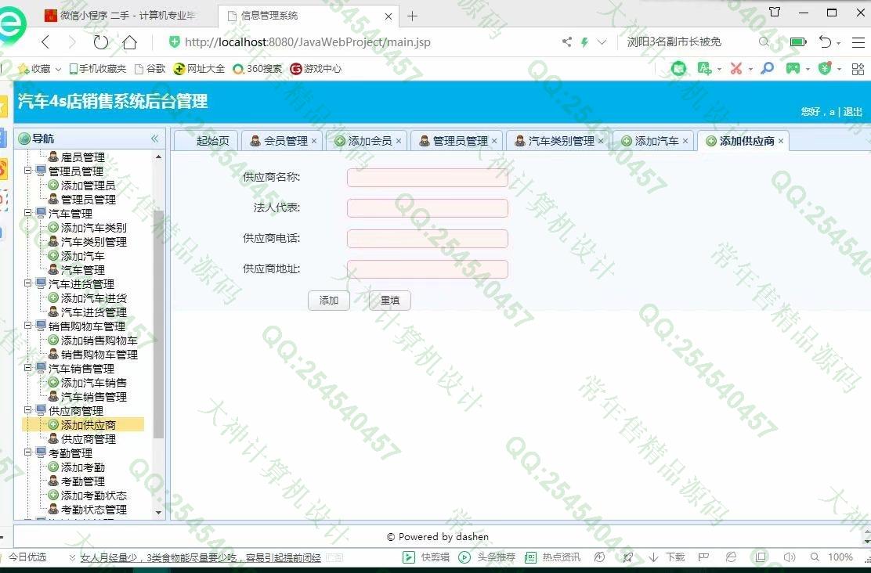Click the browser refresh icon
The height and width of the screenshot is (573, 871).
100,42
